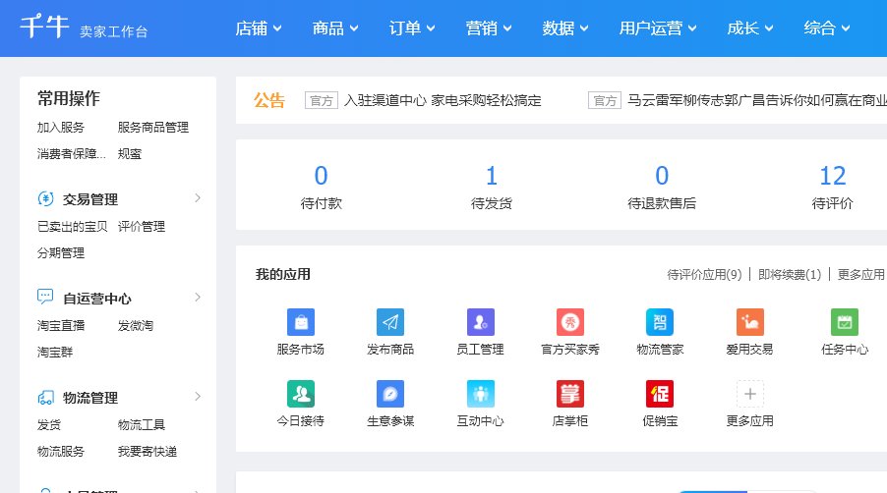Open 分期管理 link

tap(61, 253)
